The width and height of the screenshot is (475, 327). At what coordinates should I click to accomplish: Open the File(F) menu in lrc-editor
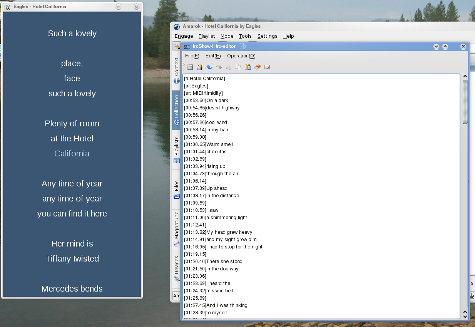click(192, 56)
